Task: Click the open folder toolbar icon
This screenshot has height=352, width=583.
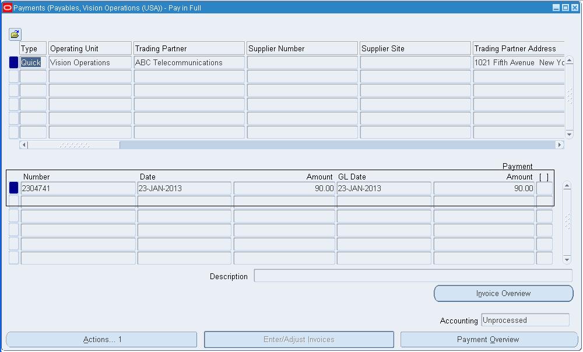Action: (x=15, y=33)
